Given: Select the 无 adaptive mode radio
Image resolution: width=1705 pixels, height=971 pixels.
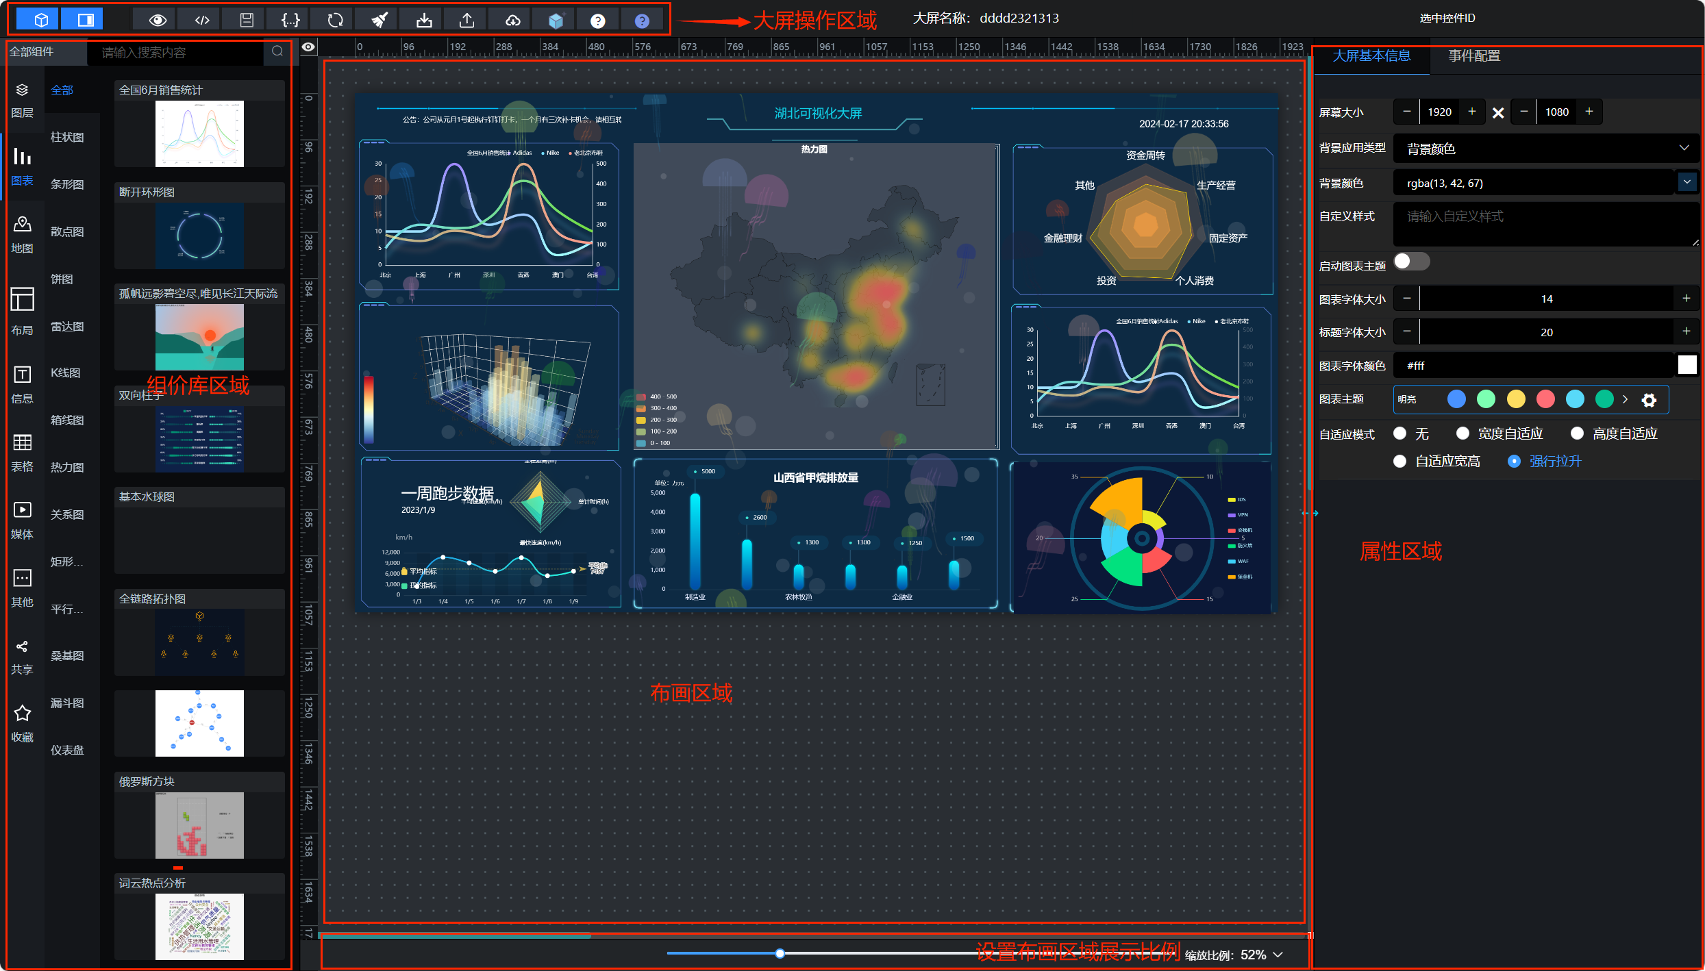Looking at the screenshot, I should click(1400, 433).
